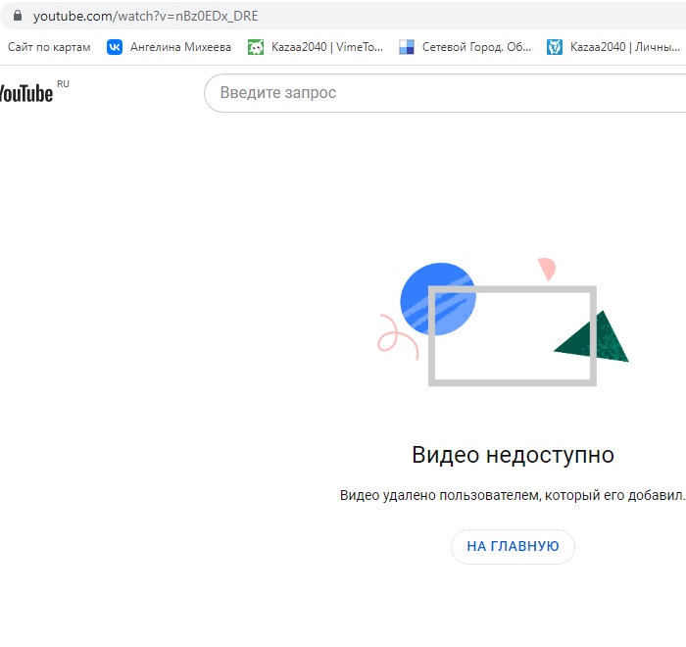This screenshot has height=647, width=686.
Task: Focus the Введите запрос search field
Action: 445,93
